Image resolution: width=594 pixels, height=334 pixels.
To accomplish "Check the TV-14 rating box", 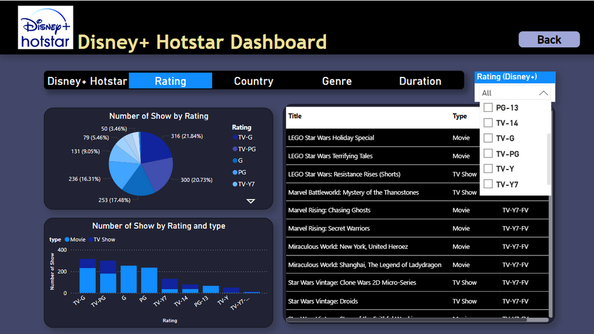I will pyautogui.click(x=489, y=123).
